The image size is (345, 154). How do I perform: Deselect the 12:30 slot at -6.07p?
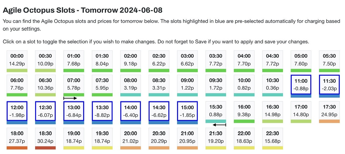pos(45,111)
